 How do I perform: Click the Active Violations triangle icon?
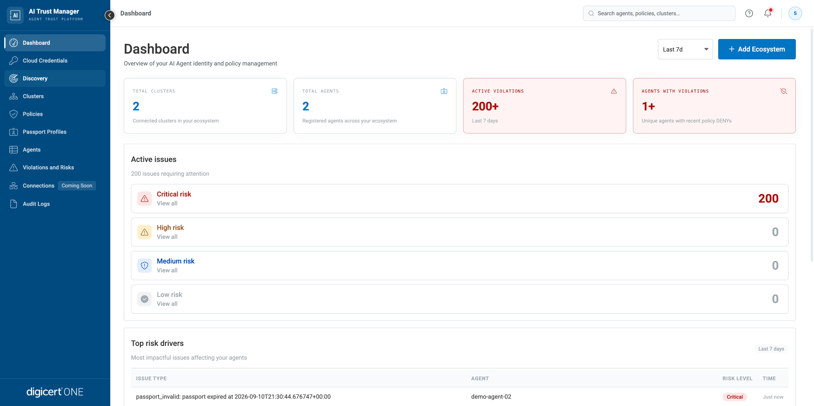click(614, 91)
